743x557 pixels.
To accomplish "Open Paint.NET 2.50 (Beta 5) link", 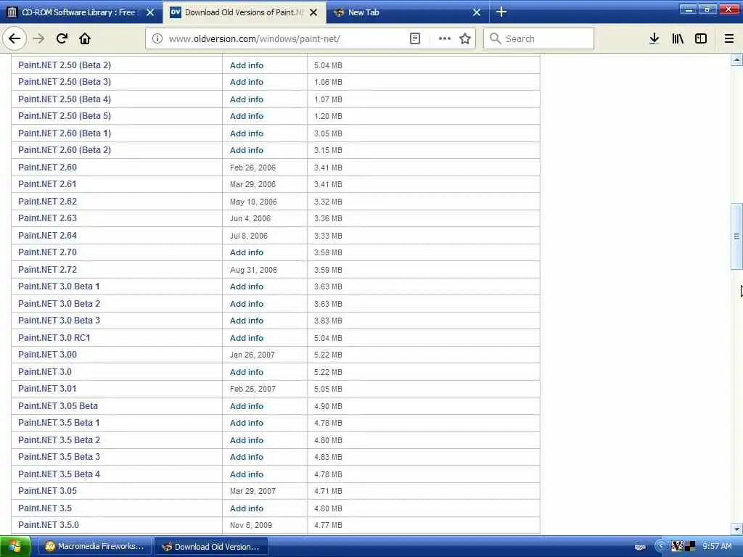I will coord(65,116).
